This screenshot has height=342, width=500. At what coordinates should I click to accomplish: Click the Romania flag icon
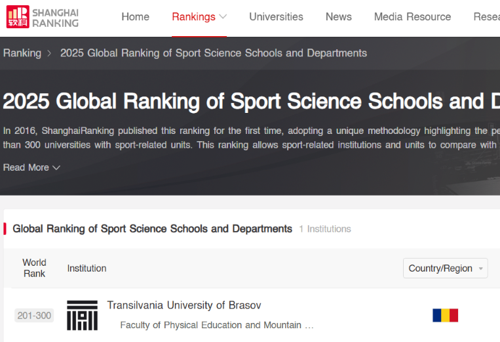[x=445, y=315]
